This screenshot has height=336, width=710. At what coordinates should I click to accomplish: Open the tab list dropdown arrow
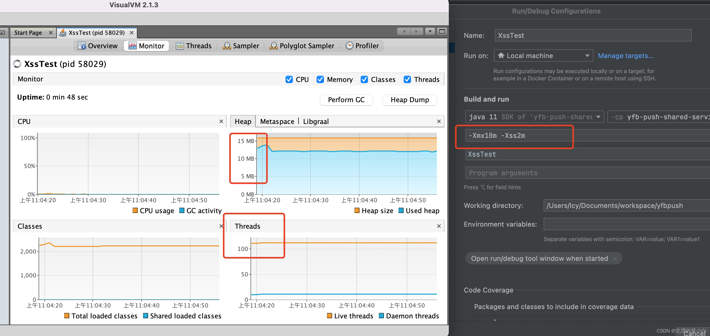click(430, 31)
